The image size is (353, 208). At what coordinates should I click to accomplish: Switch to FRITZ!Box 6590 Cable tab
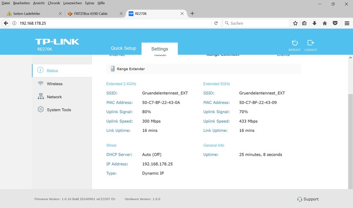pyautogui.click(x=91, y=13)
